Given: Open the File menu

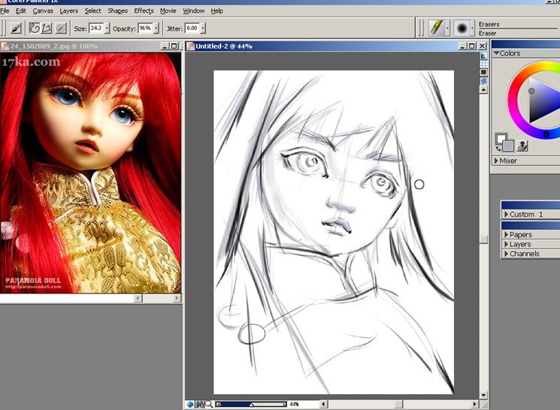Looking at the screenshot, I should click(5, 11).
